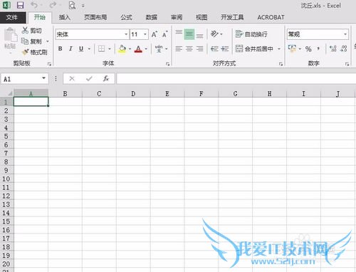Open the 审阅 ribbon tab

tap(177, 17)
